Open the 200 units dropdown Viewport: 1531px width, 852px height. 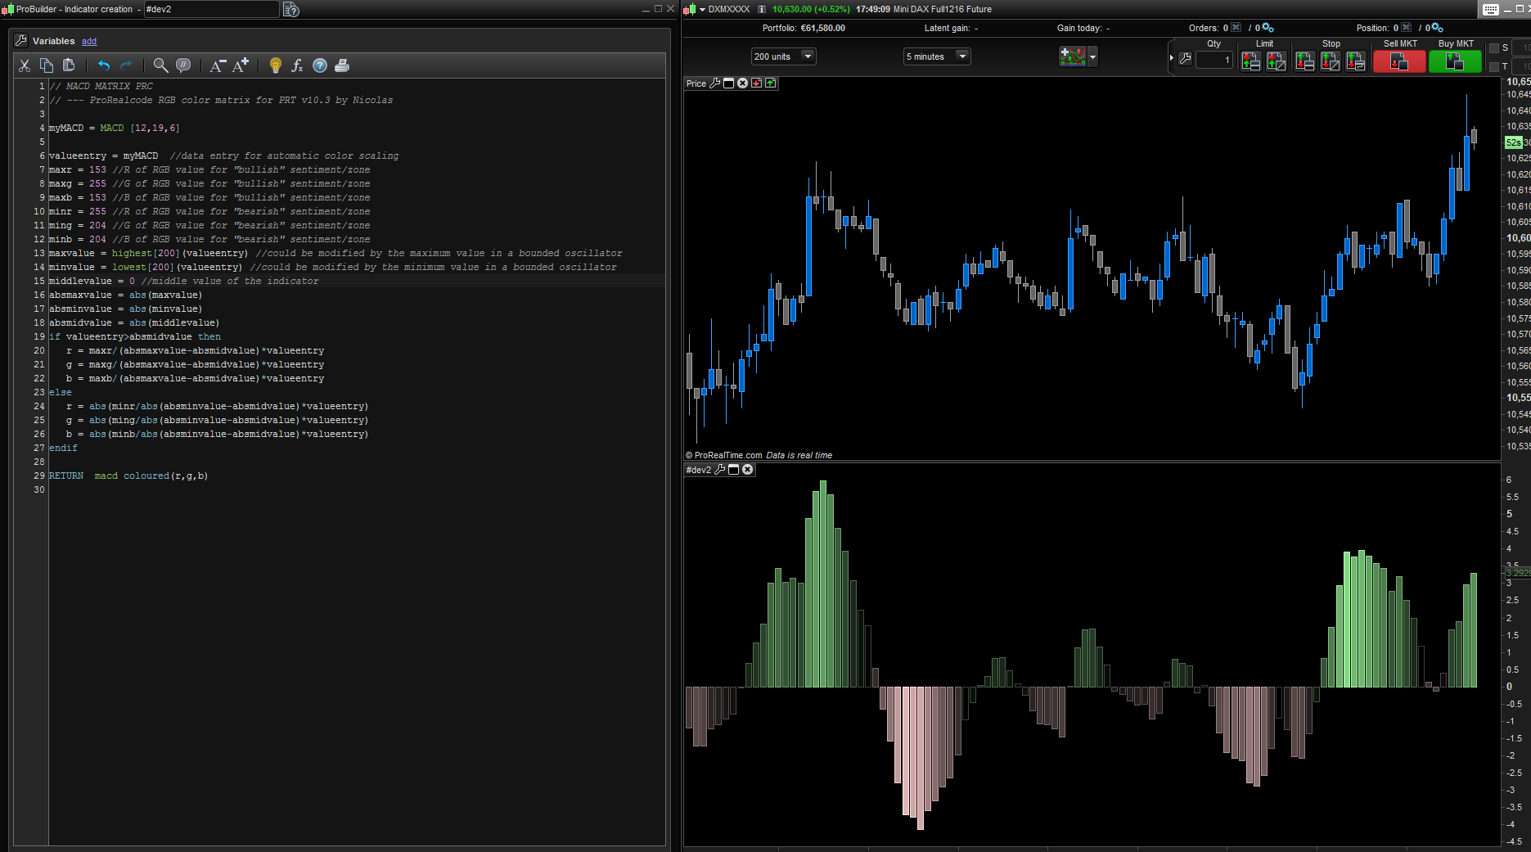pos(783,56)
